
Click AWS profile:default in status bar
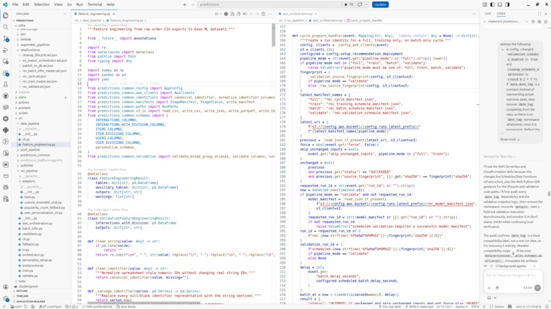(x=97, y=306)
